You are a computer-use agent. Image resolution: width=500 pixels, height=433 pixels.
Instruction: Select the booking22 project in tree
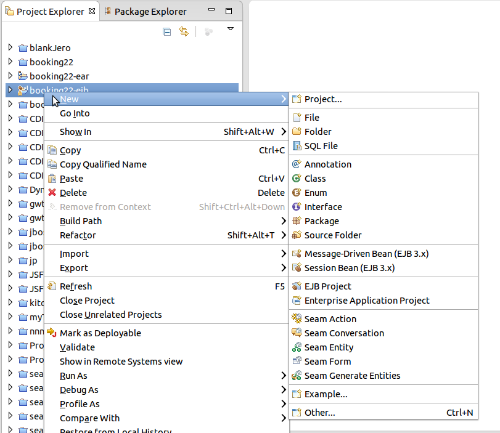coord(51,62)
